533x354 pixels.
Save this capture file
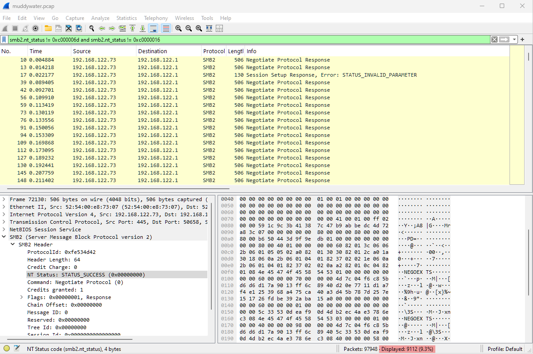58,28
